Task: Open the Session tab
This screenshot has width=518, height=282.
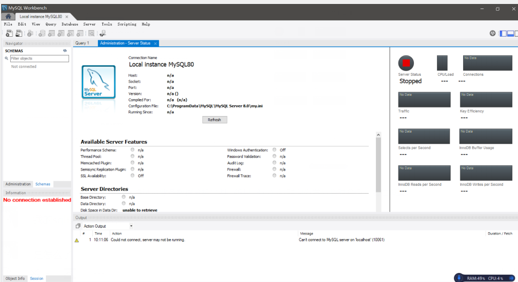Action: click(36, 279)
